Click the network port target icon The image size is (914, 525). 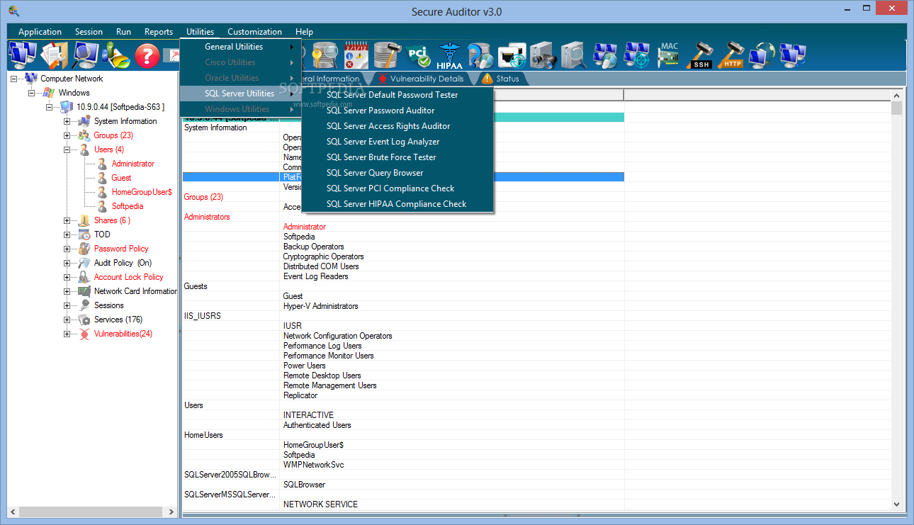(x=512, y=55)
